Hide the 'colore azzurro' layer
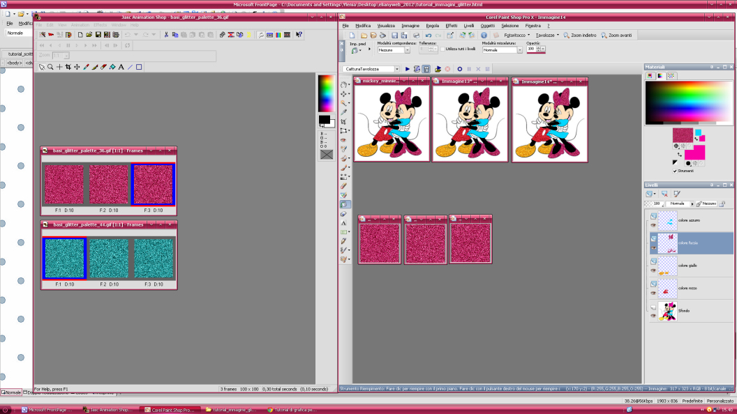The width and height of the screenshot is (737, 414). click(653, 225)
